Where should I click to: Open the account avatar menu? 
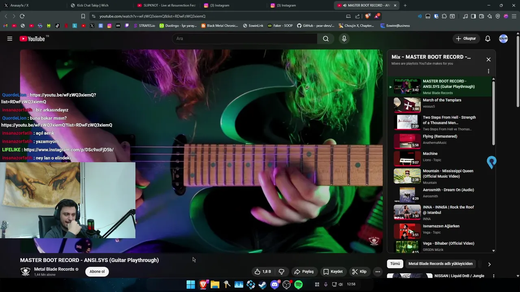pos(503,39)
